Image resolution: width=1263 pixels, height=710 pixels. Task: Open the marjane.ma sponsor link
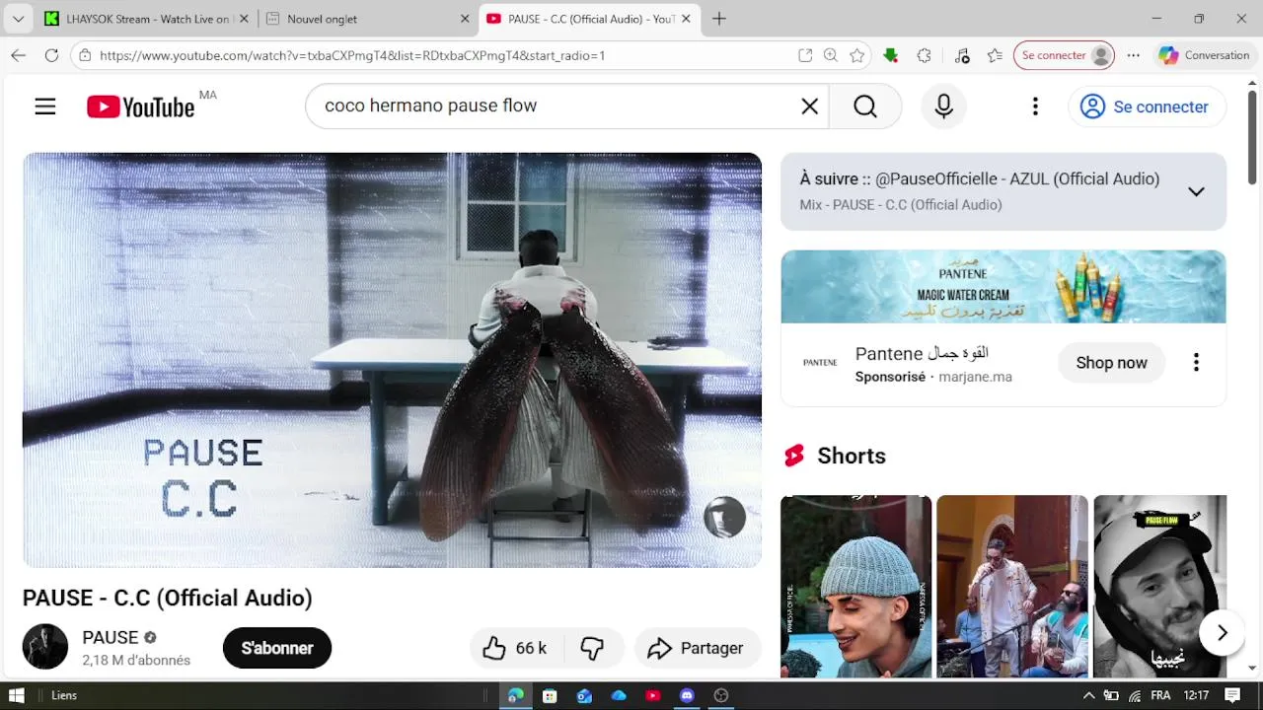[975, 377]
